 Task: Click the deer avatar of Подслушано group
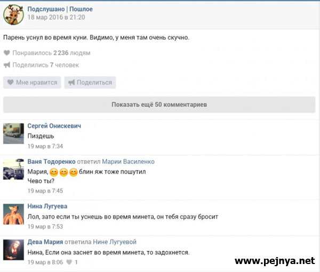(x=13, y=14)
